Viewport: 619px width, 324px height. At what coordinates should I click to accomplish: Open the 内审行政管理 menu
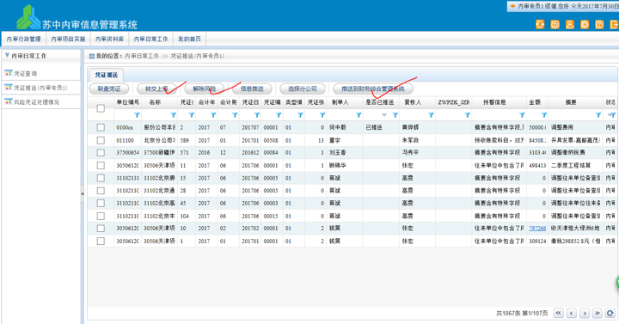pyautogui.click(x=24, y=39)
